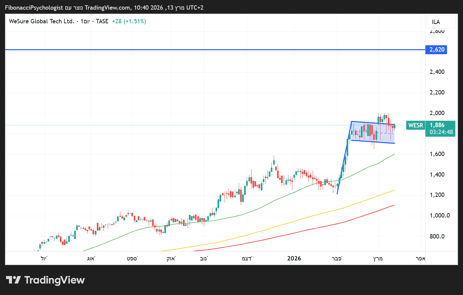Click the 1,000.0 price axis label
The width and height of the screenshot is (463, 295).
(x=440, y=216)
